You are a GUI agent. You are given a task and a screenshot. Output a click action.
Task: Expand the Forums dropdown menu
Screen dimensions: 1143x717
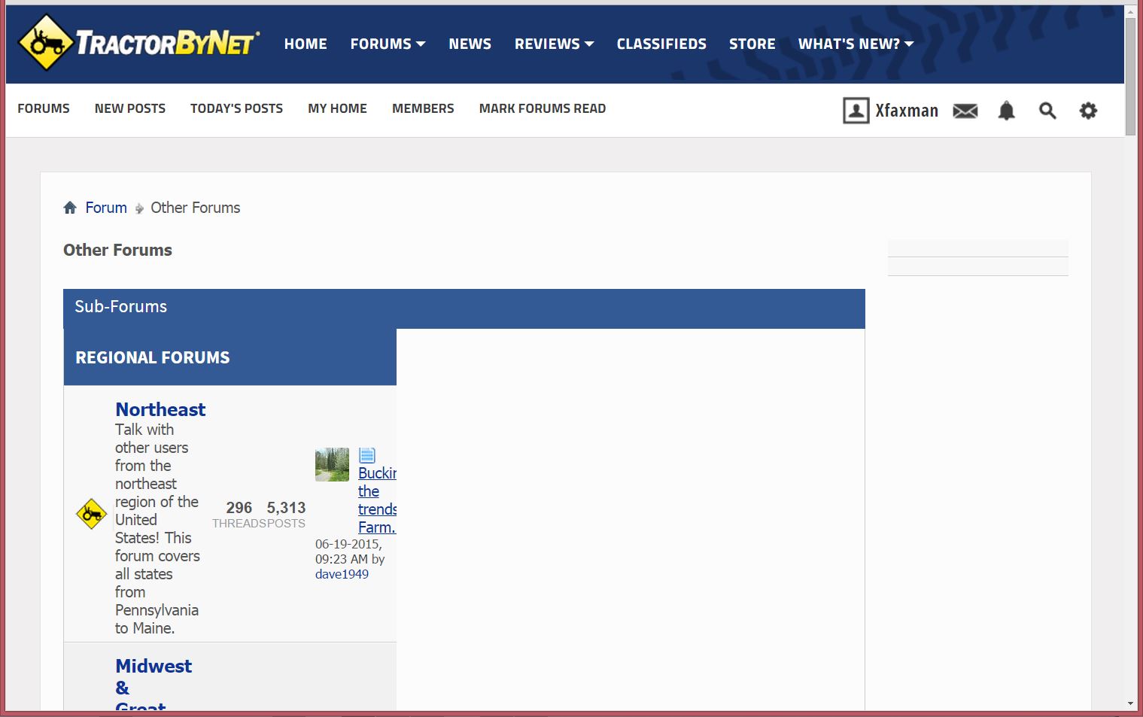coord(388,44)
